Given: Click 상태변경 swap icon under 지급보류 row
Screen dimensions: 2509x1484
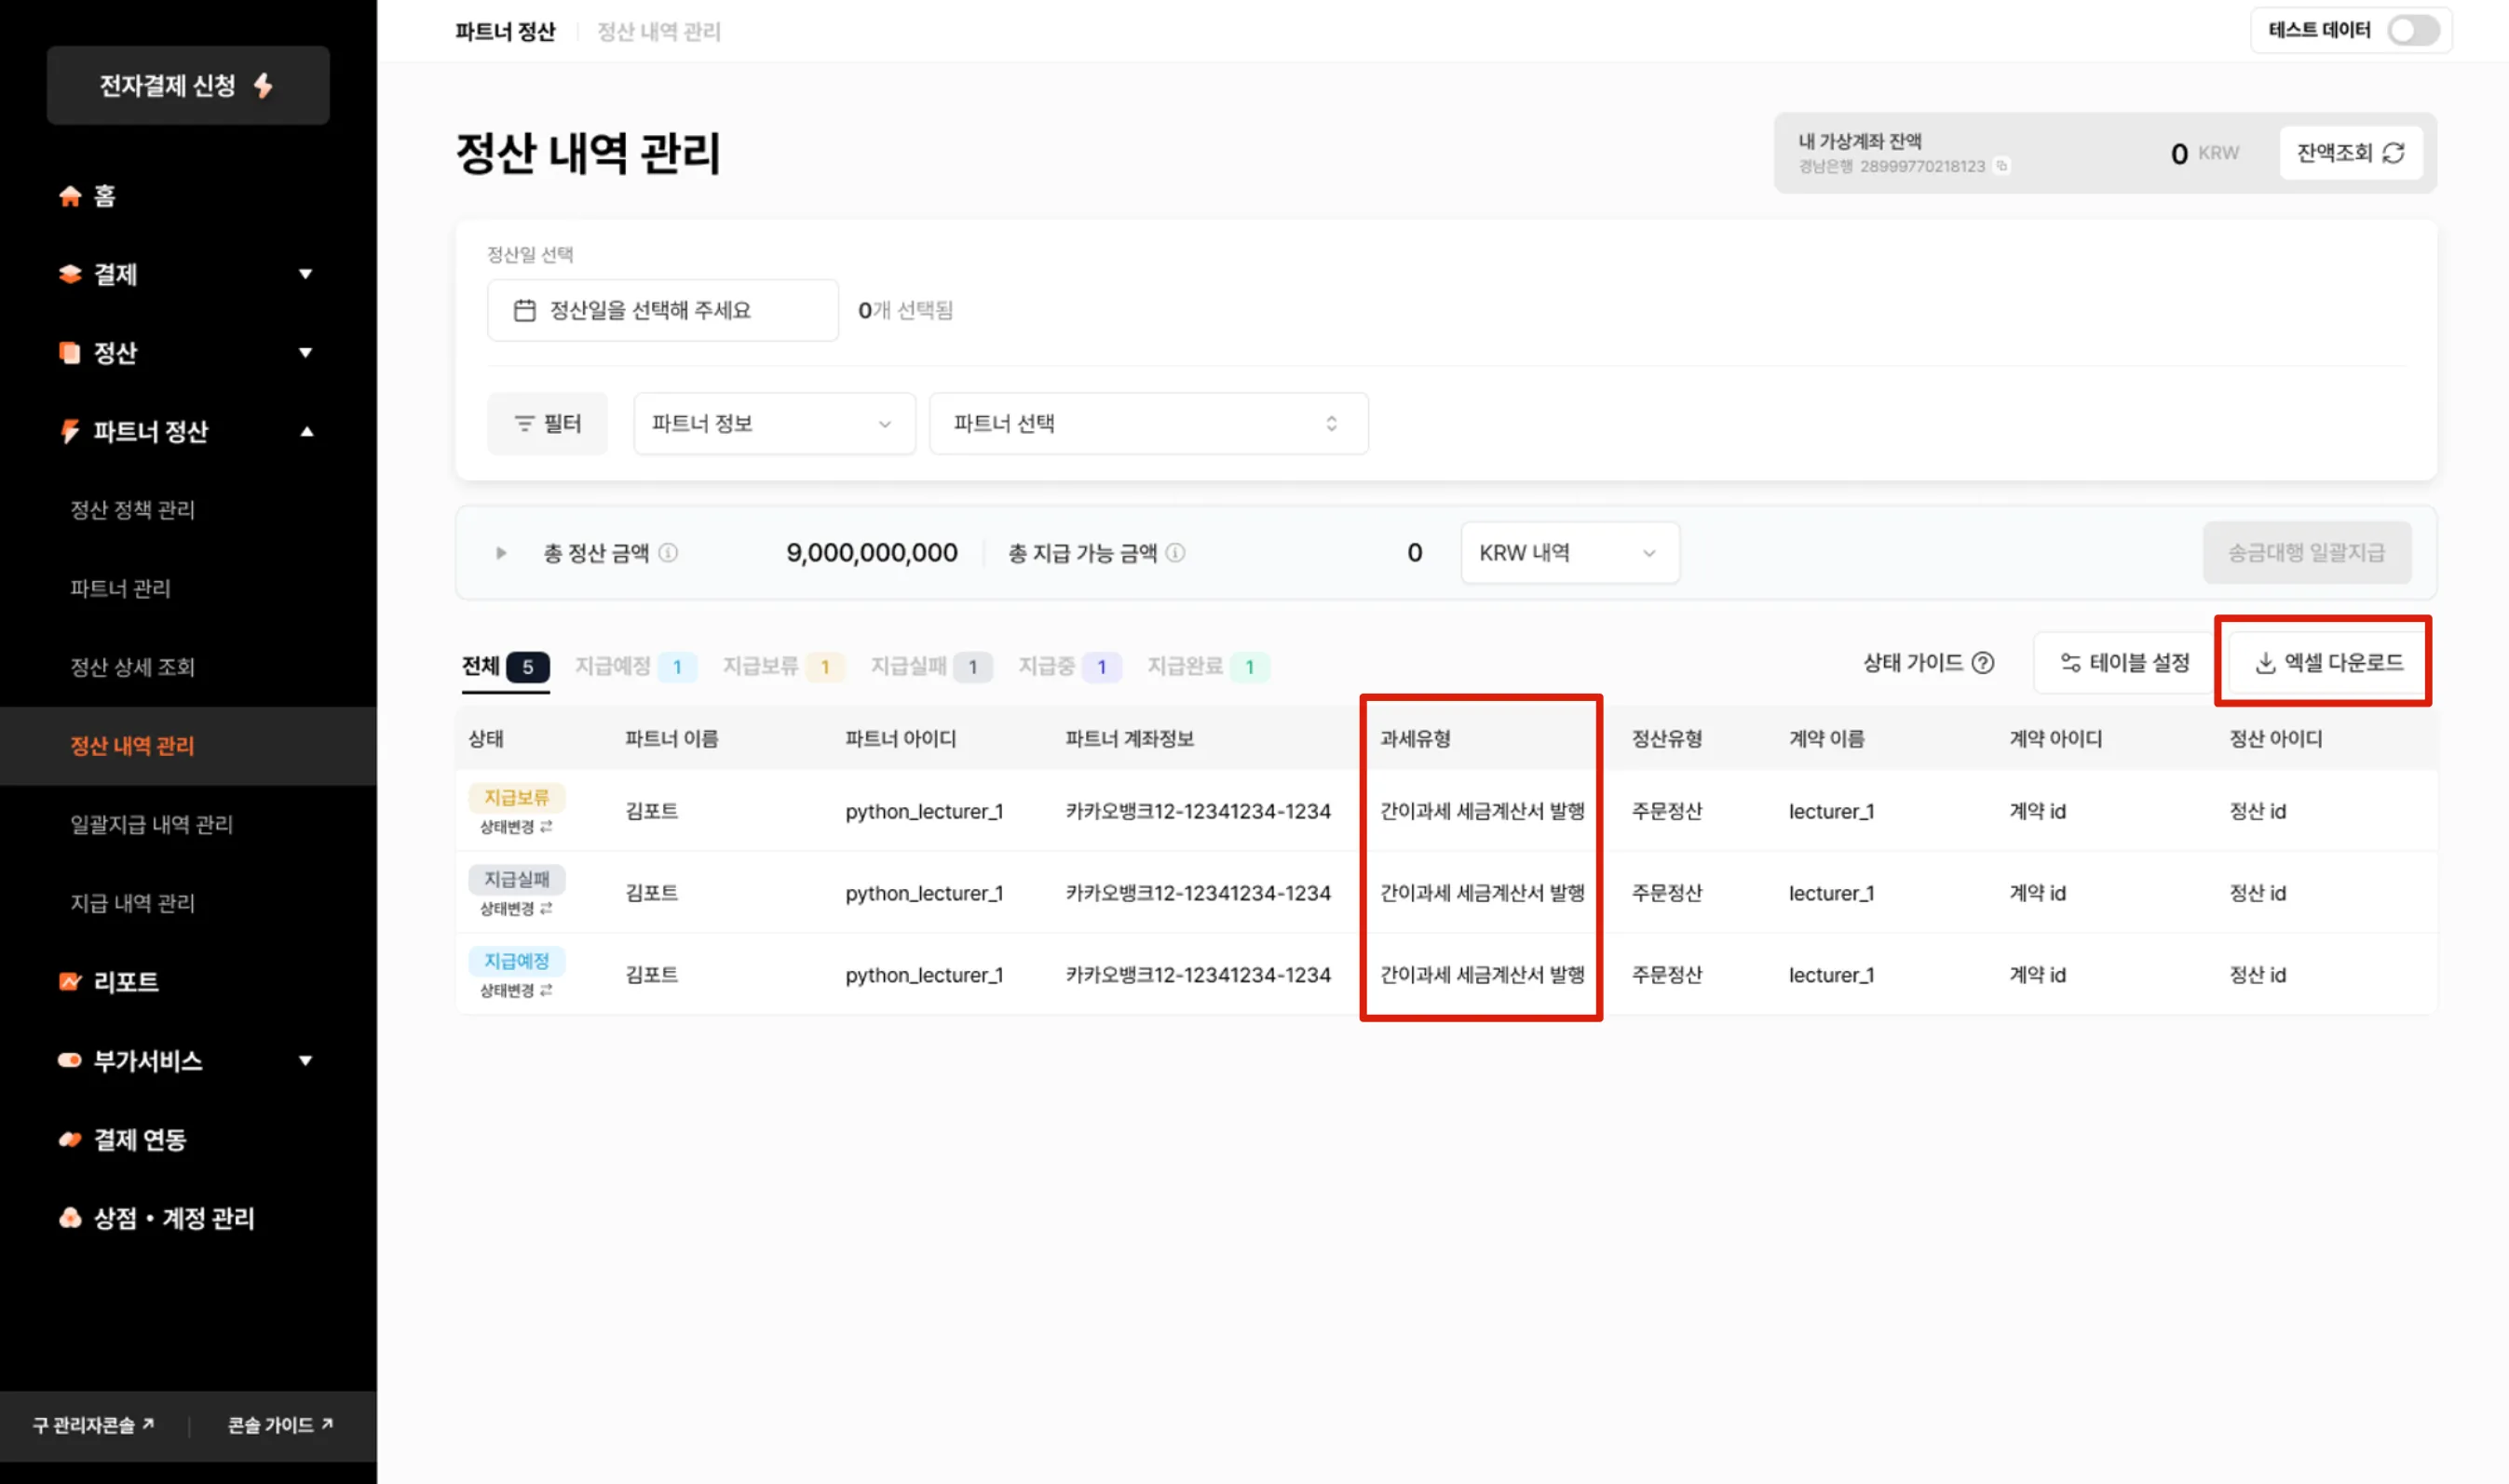Looking at the screenshot, I should [546, 827].
